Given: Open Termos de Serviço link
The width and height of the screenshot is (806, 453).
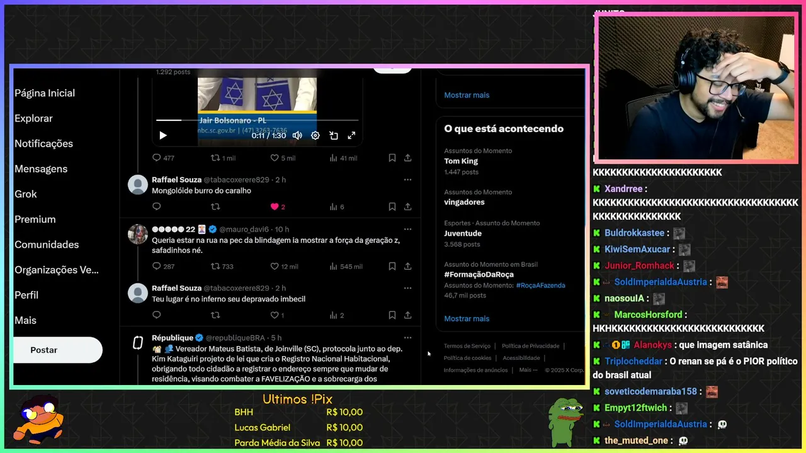Looking at the screenshot, I should (467, 346).
